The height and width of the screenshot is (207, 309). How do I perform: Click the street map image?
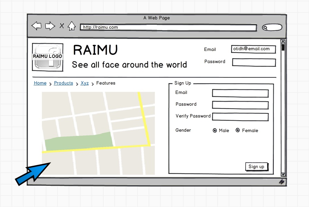pos(98,133)
